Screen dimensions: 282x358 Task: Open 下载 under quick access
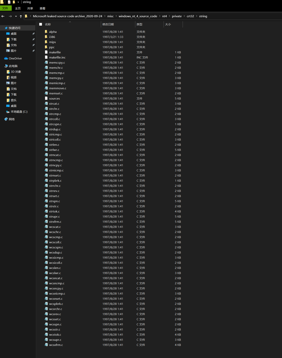14,39
